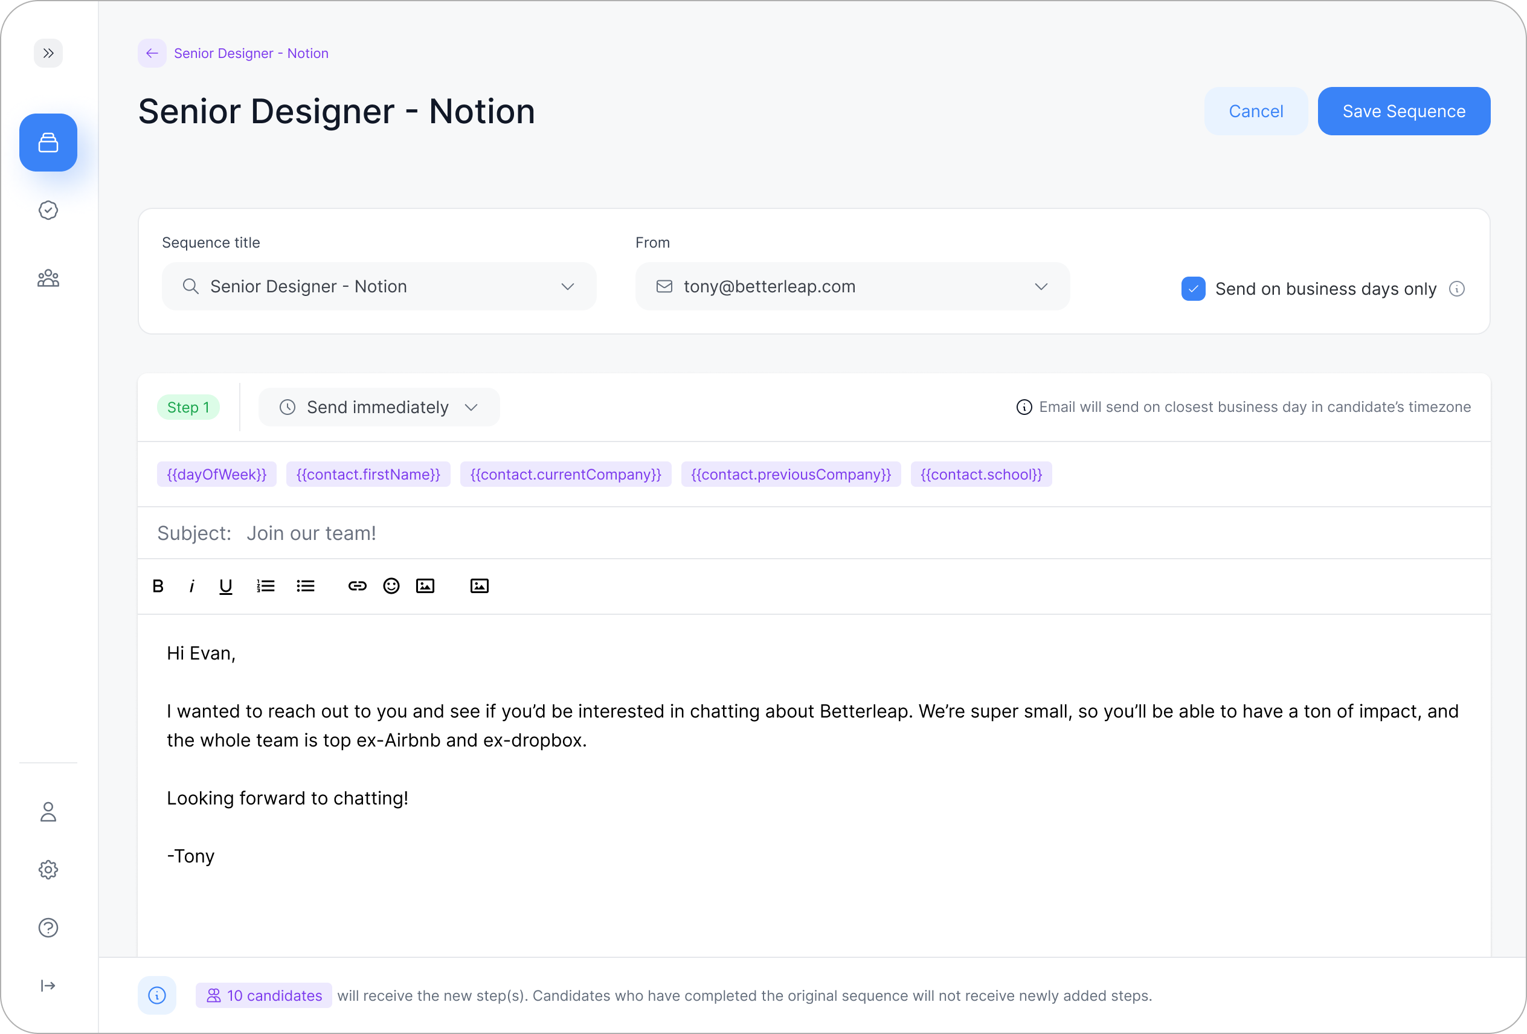Image resolution: width=1527 pixels, height=1034 pixels.
Task: Open the team members sidebar icon
Action: click(x=48, y=278)
